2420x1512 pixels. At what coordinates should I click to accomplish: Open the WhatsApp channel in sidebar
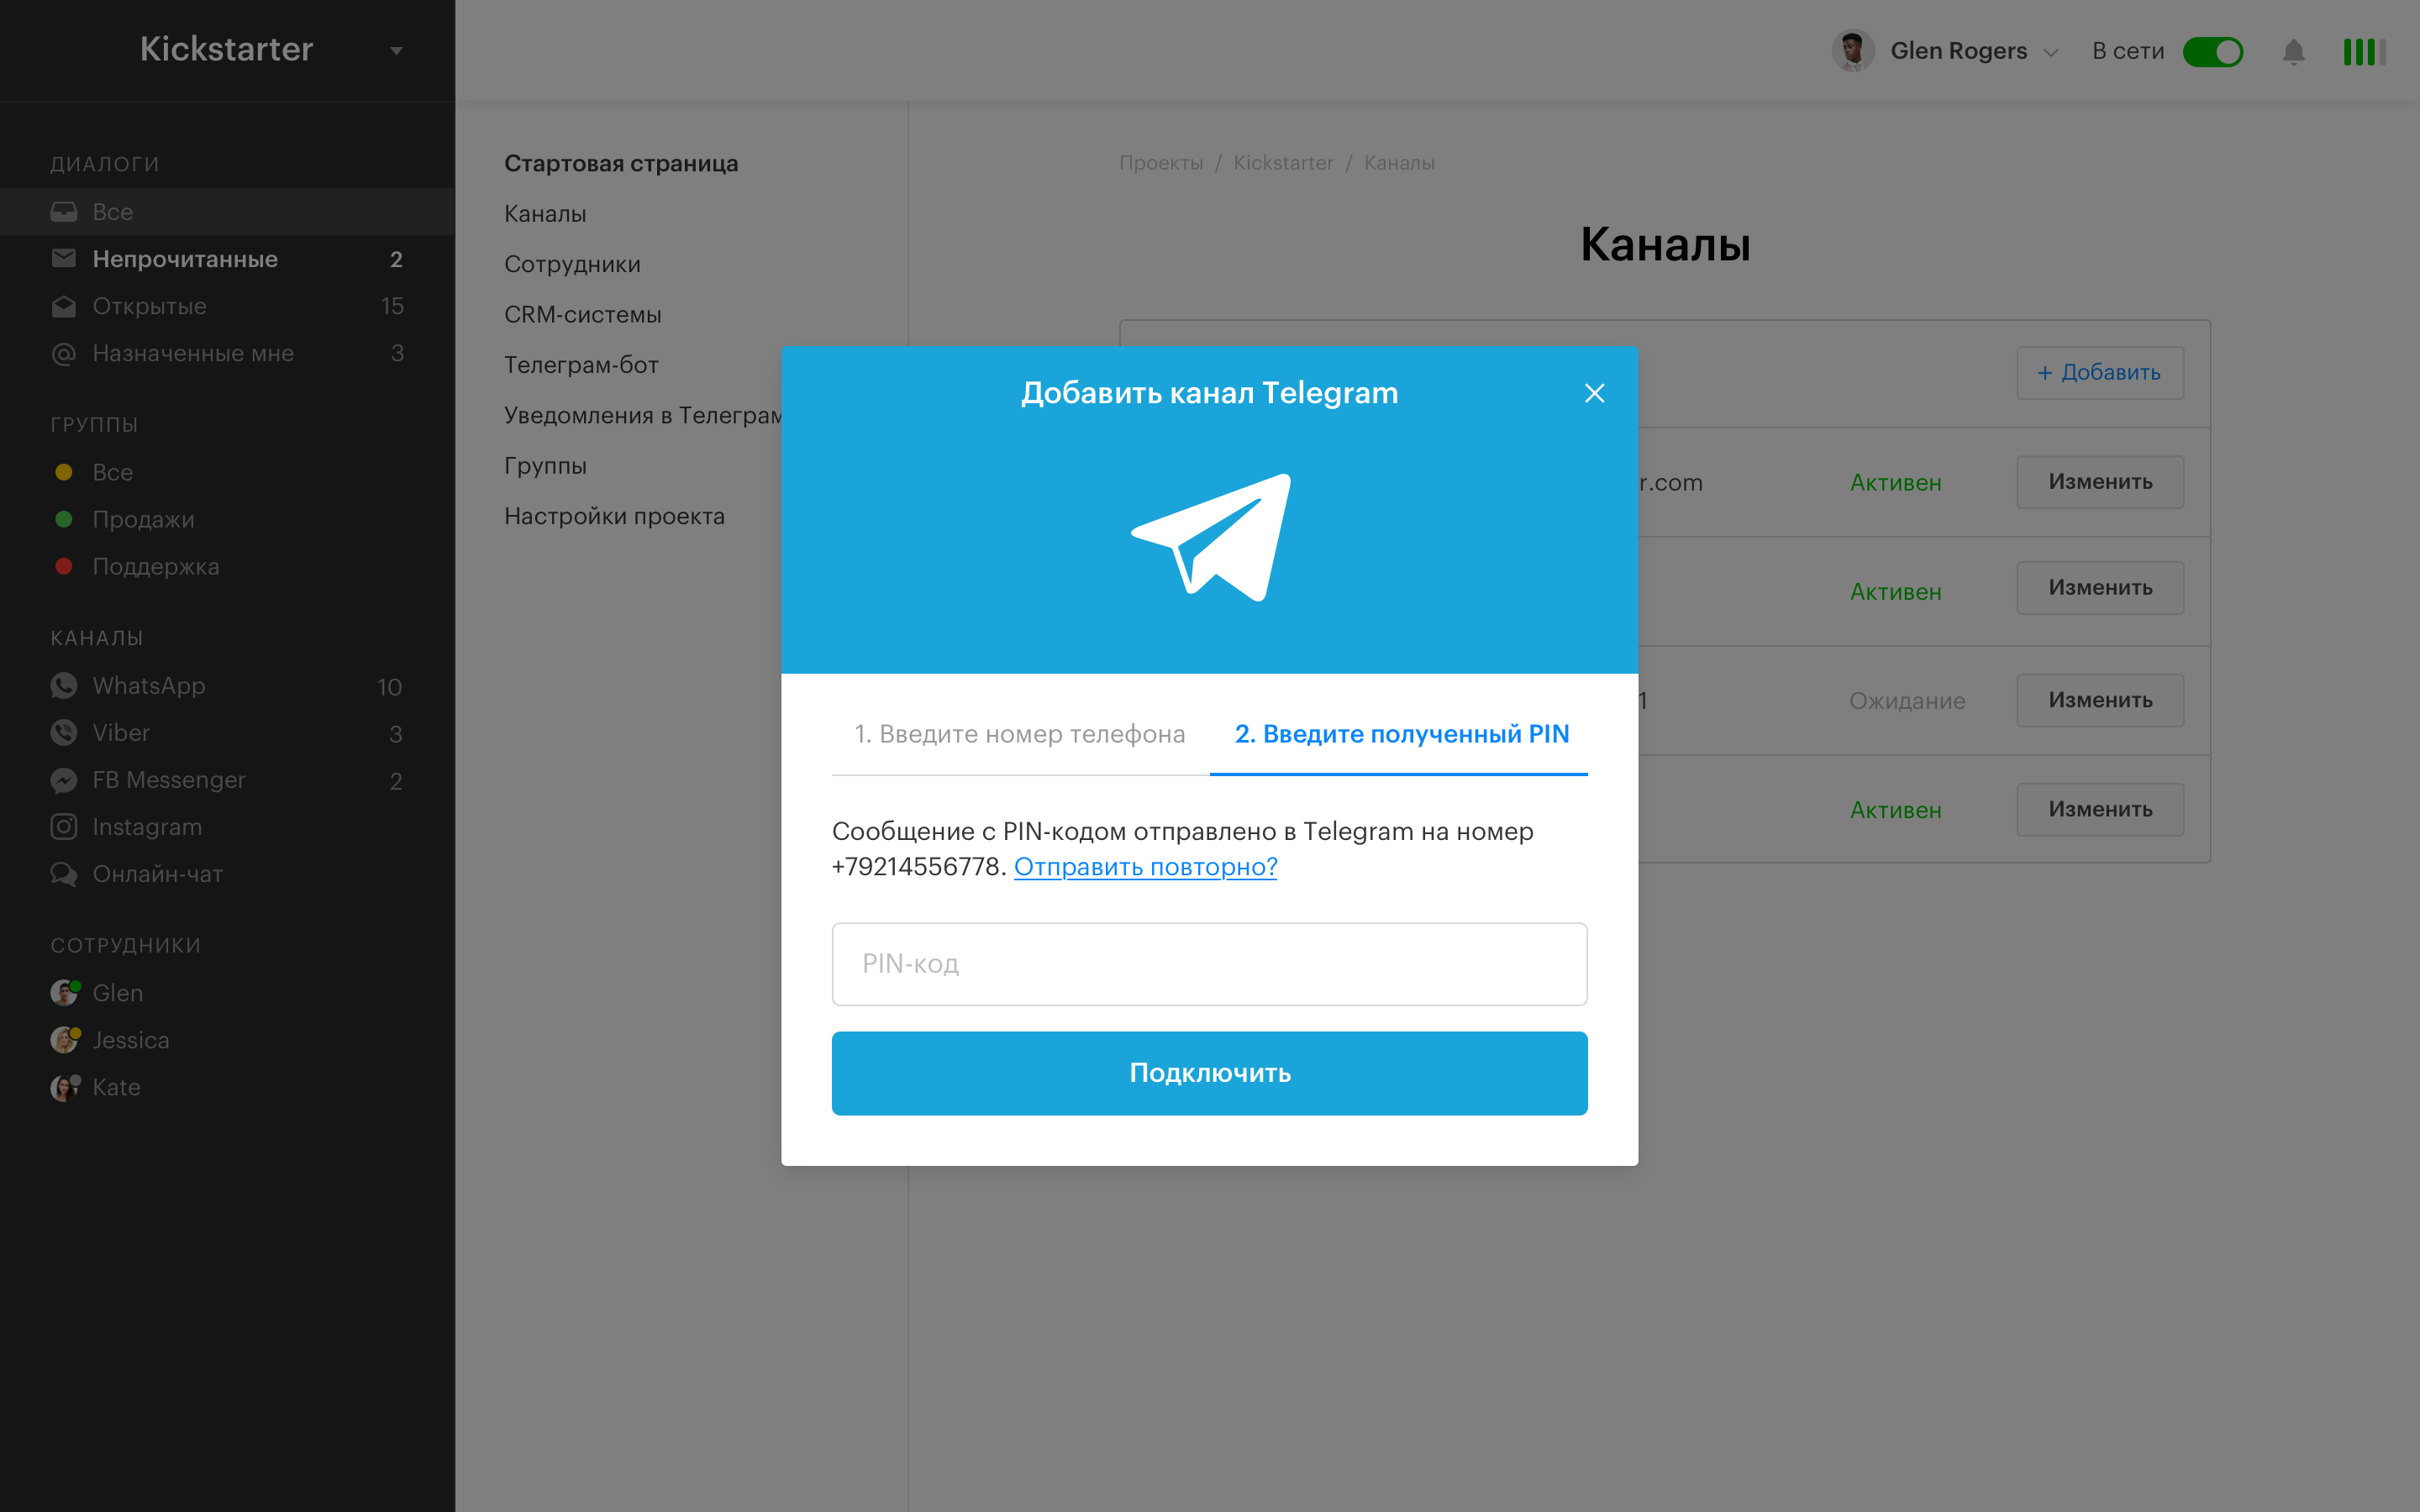pyautogui.click(x=64, y=685)
